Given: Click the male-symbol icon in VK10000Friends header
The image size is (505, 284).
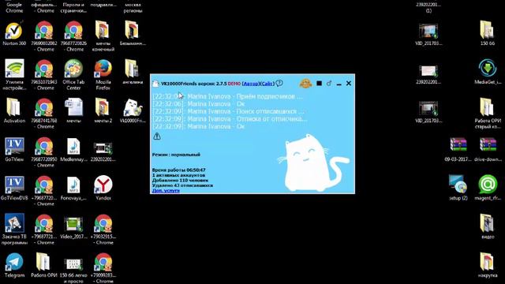Looking at the screenshot, I should pos(329,84).
